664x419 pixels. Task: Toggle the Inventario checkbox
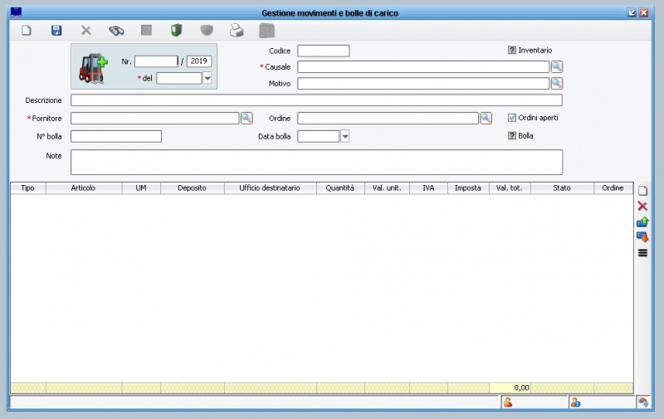click(x=512, y=51)
